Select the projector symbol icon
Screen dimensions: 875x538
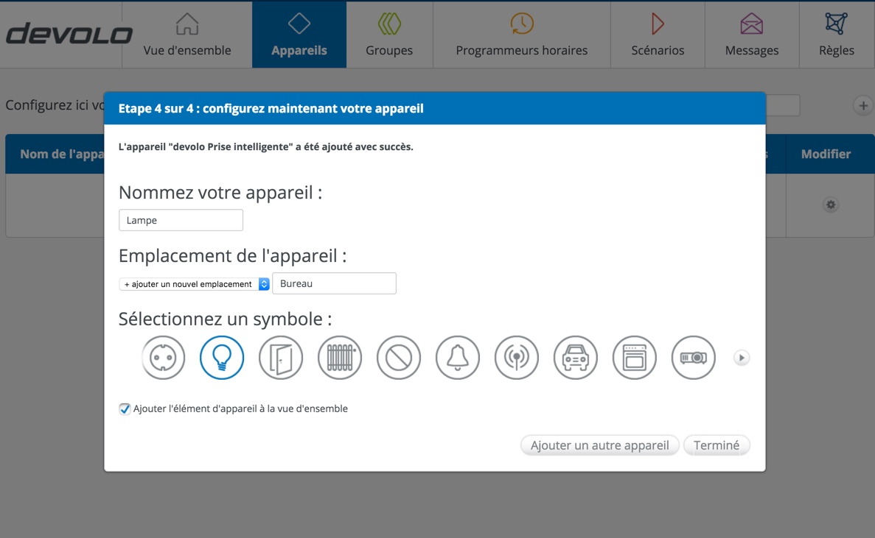point(694,358)
